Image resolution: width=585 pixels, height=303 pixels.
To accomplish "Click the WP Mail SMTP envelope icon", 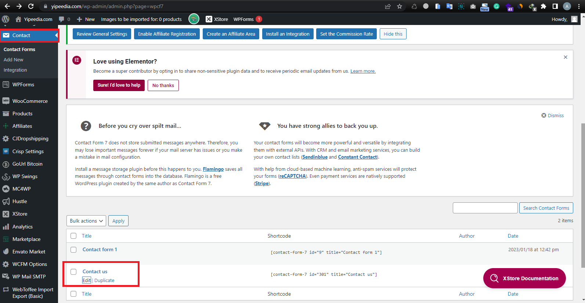I will (x=6, y=277).
